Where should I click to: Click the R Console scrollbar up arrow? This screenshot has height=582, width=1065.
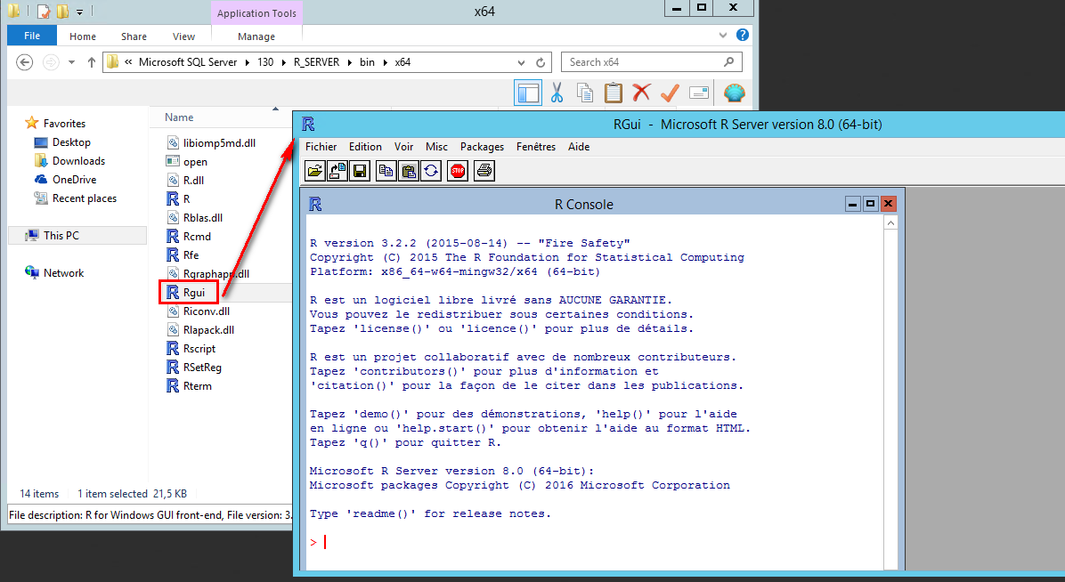tap(890, 222)
